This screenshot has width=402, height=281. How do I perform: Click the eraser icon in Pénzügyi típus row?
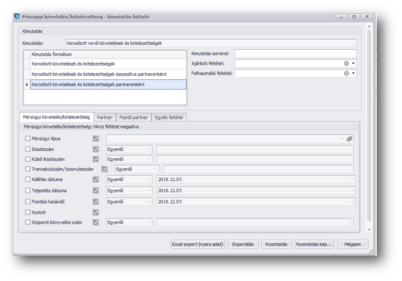click(350, 139)
